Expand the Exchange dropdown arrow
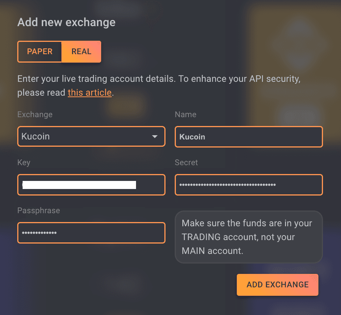Screen dimensions: 341x315 click(155, 136)
